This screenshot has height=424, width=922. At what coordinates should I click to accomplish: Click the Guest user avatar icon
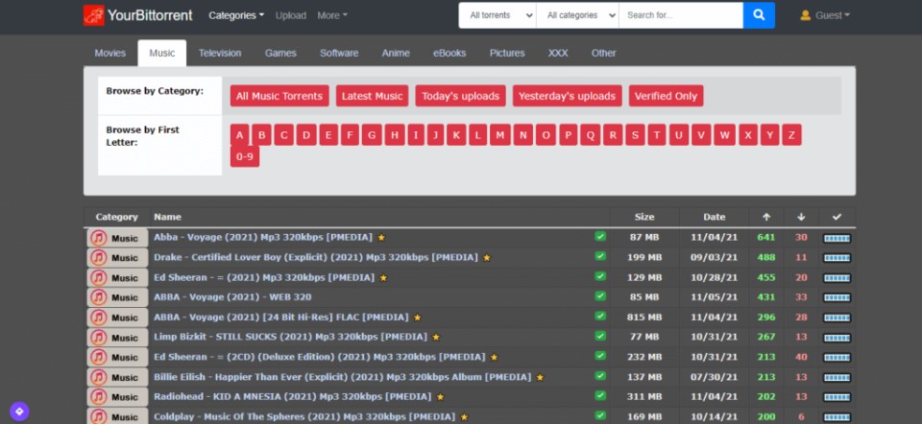(x=806, y=15)
